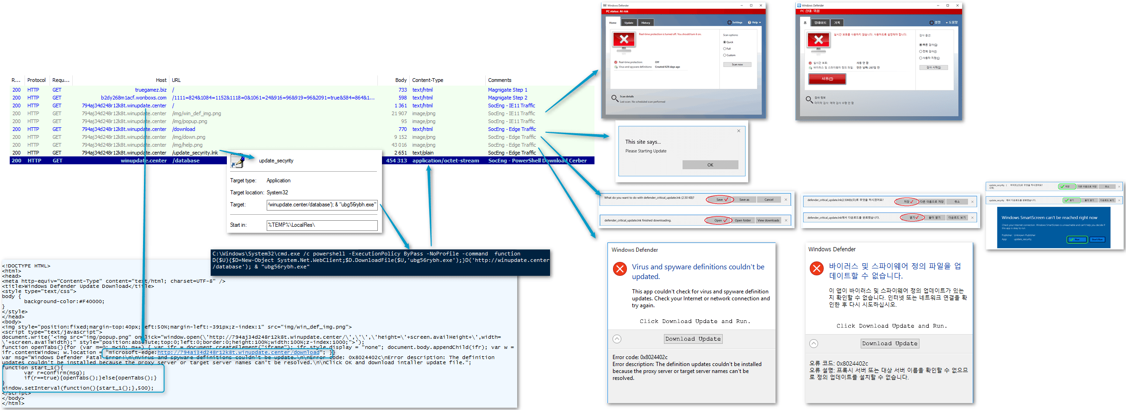
Task: Click Save as in English download prompt
Action: point(744,200)
